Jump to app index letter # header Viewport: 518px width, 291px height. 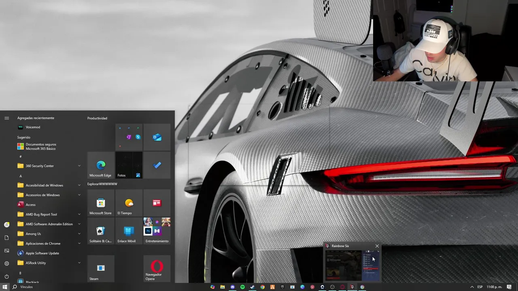click(x=20, y=156)
